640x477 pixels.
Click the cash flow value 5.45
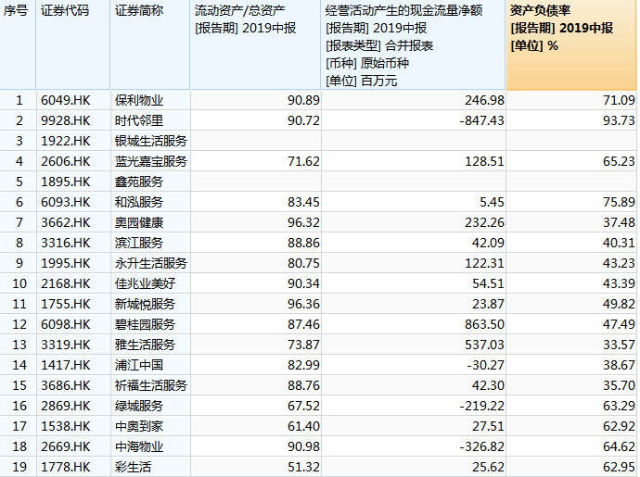tap(492, 202)
